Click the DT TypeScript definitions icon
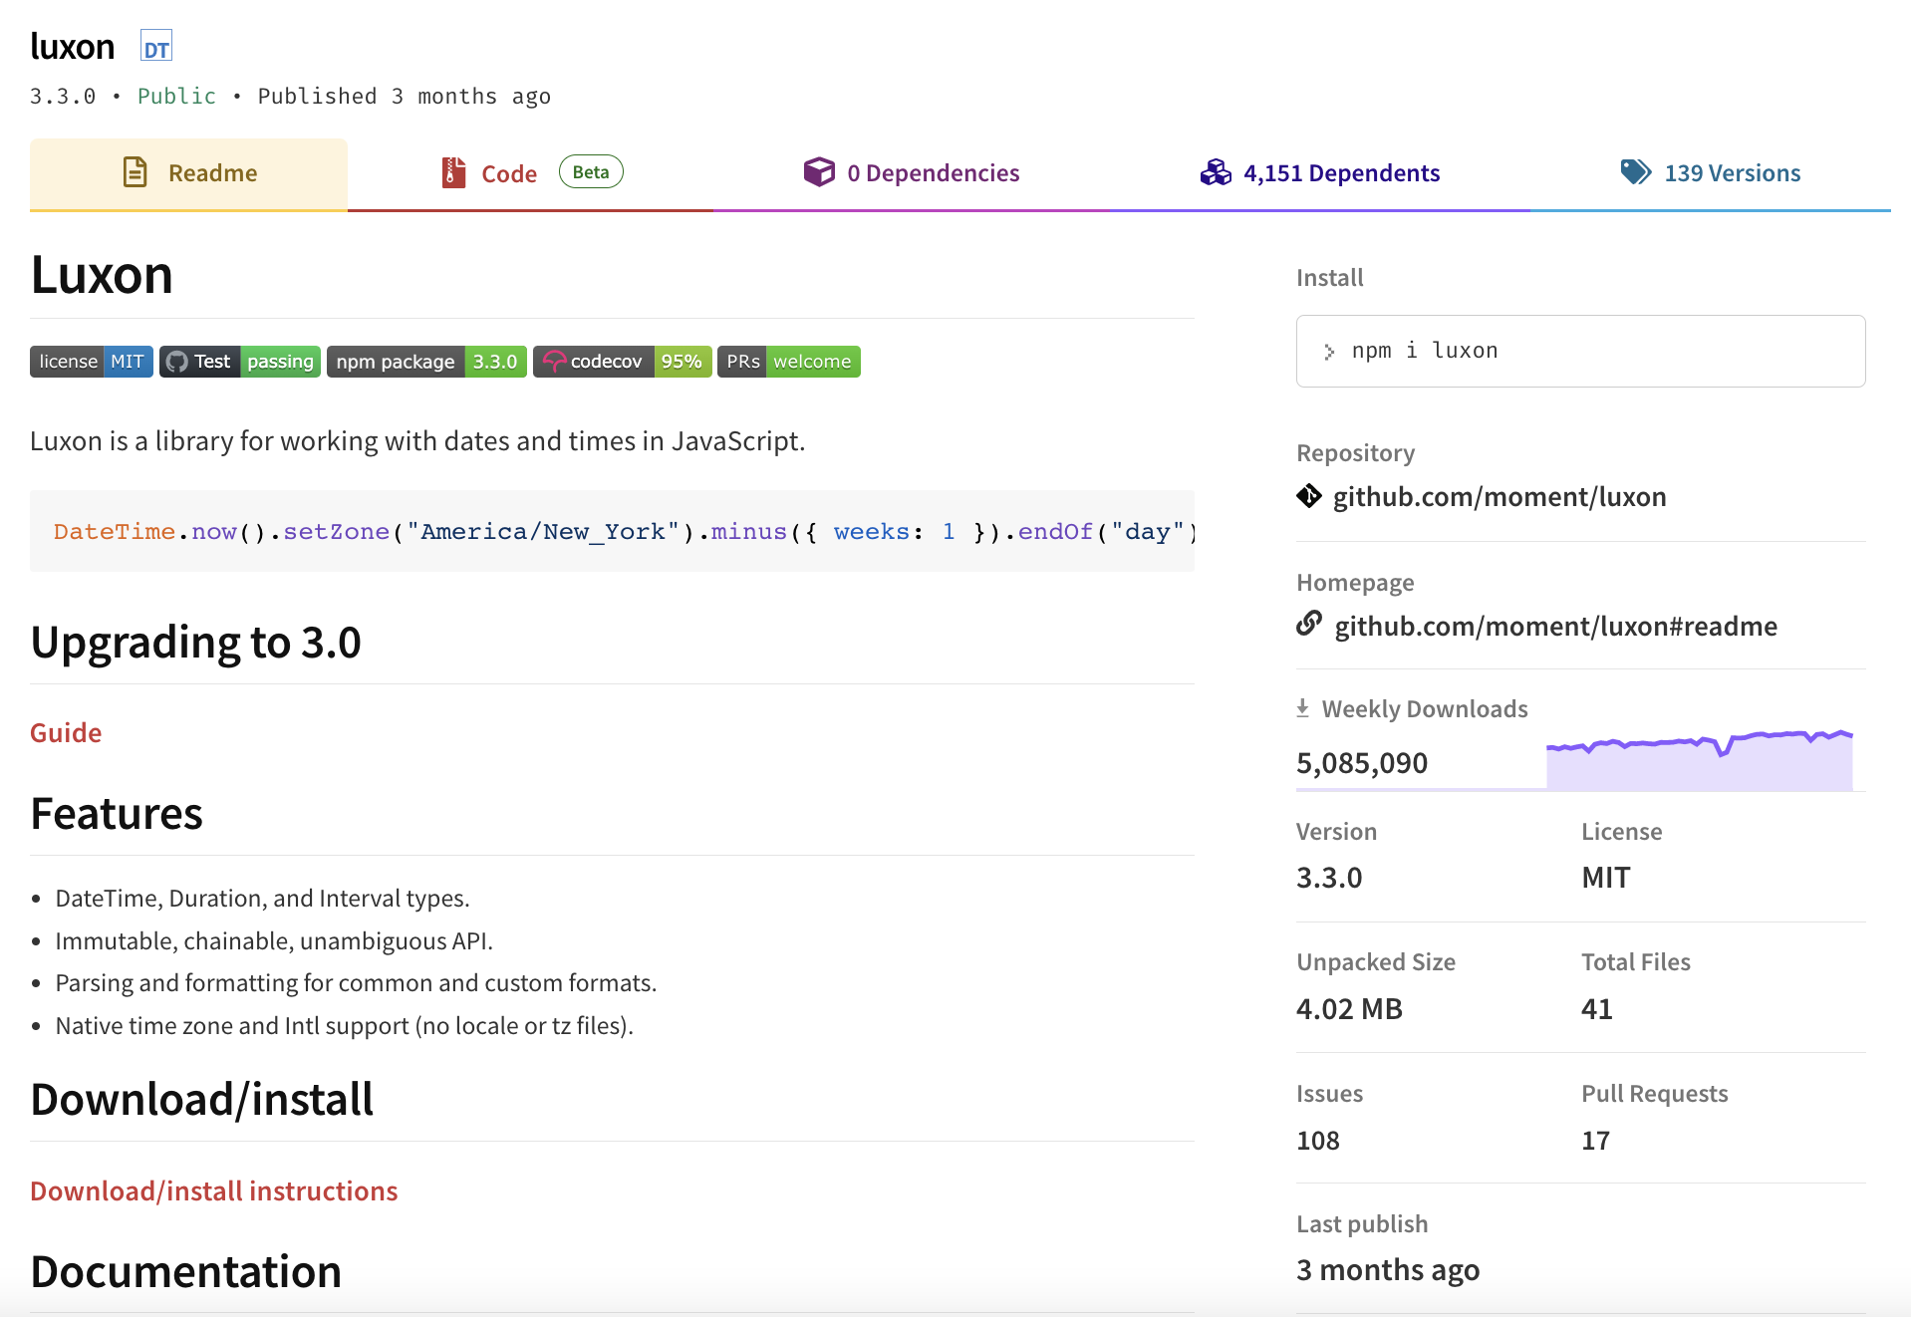 (156, 48)
